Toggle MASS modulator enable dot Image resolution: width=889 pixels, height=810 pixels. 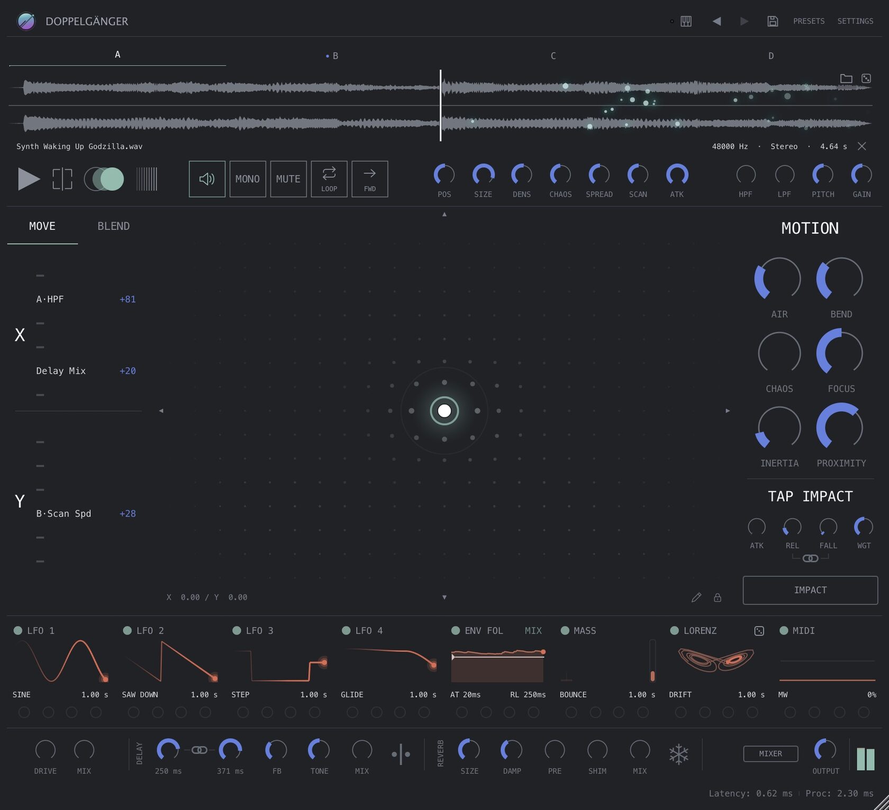click(565, 631)
